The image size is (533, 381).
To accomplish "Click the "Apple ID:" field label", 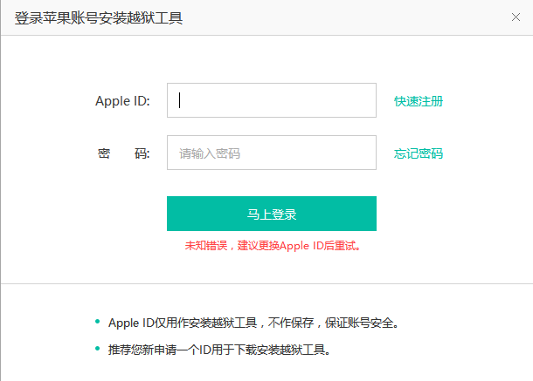I will (x=122, y=101).
